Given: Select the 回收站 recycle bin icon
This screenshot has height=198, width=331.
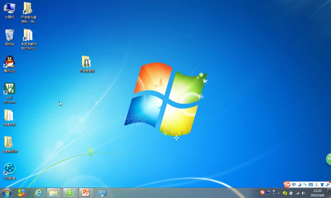Looking at the screenshot, I should pos(9,37).
